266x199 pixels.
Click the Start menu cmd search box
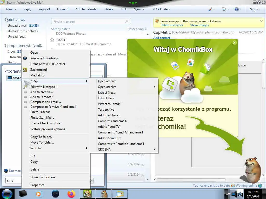point(14,181)
